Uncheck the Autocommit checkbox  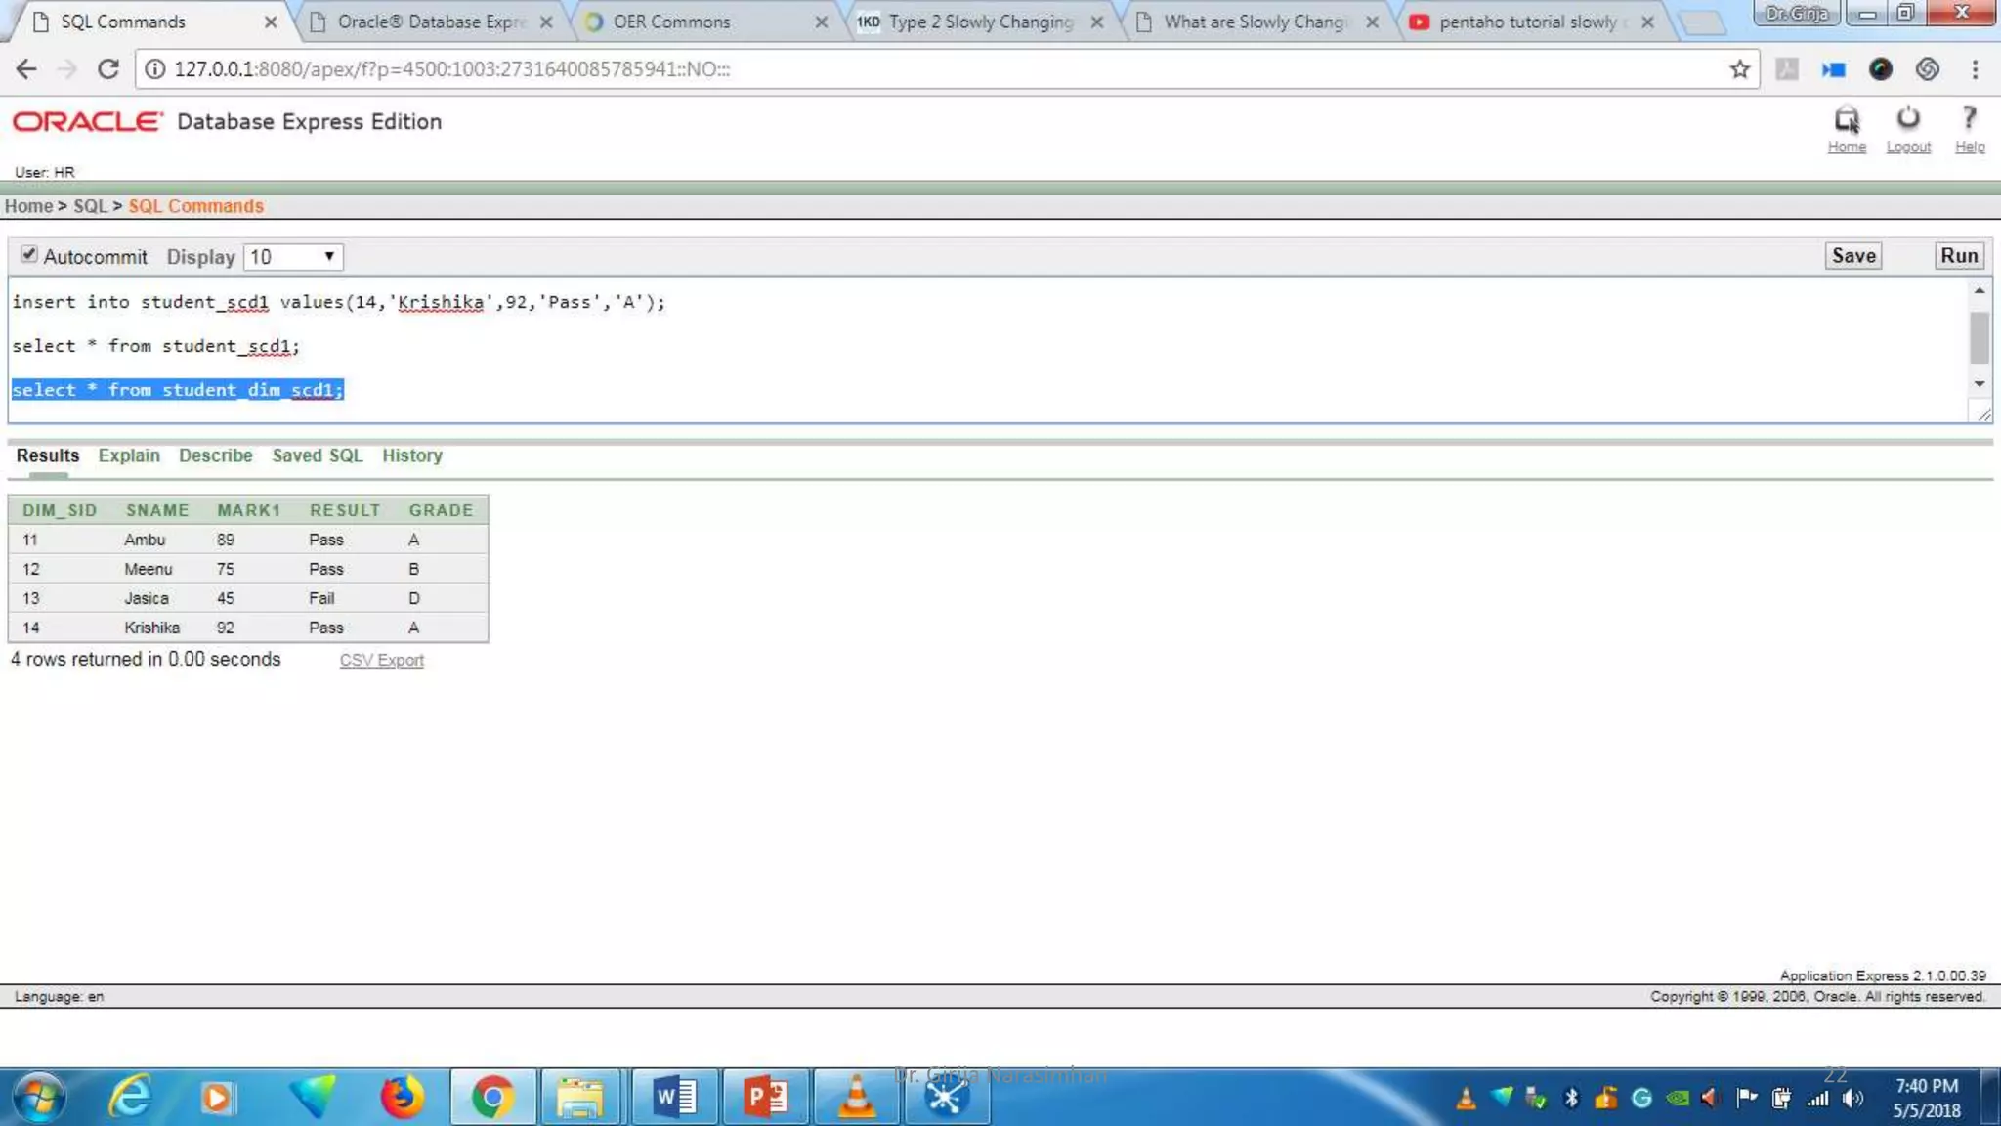(29, 255)
